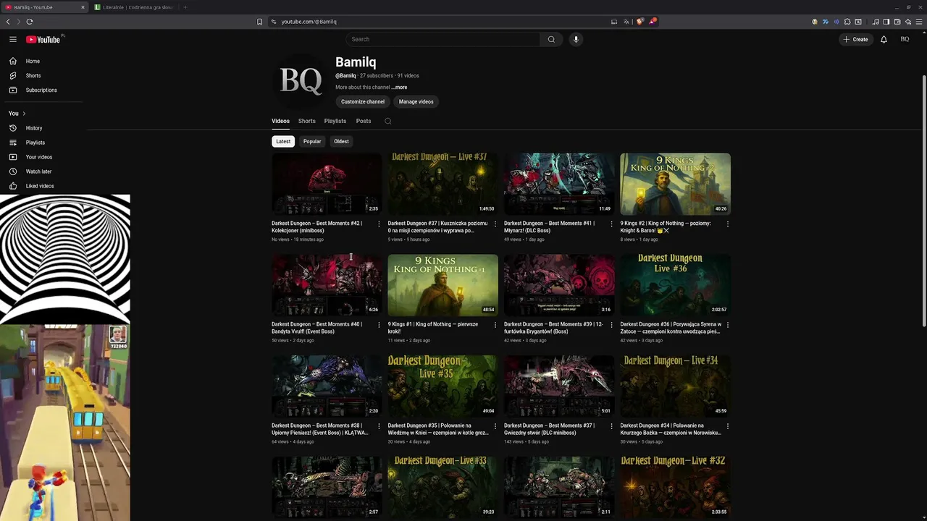Open 9 Kings King of Nothing #2 thumbnail

[x=675, y=184]
